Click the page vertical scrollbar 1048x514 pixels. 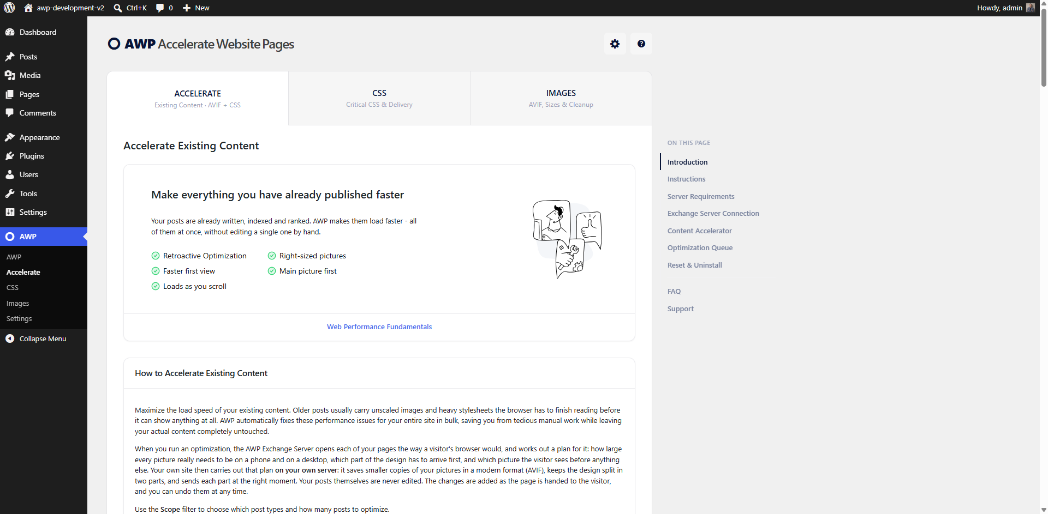1044,46
